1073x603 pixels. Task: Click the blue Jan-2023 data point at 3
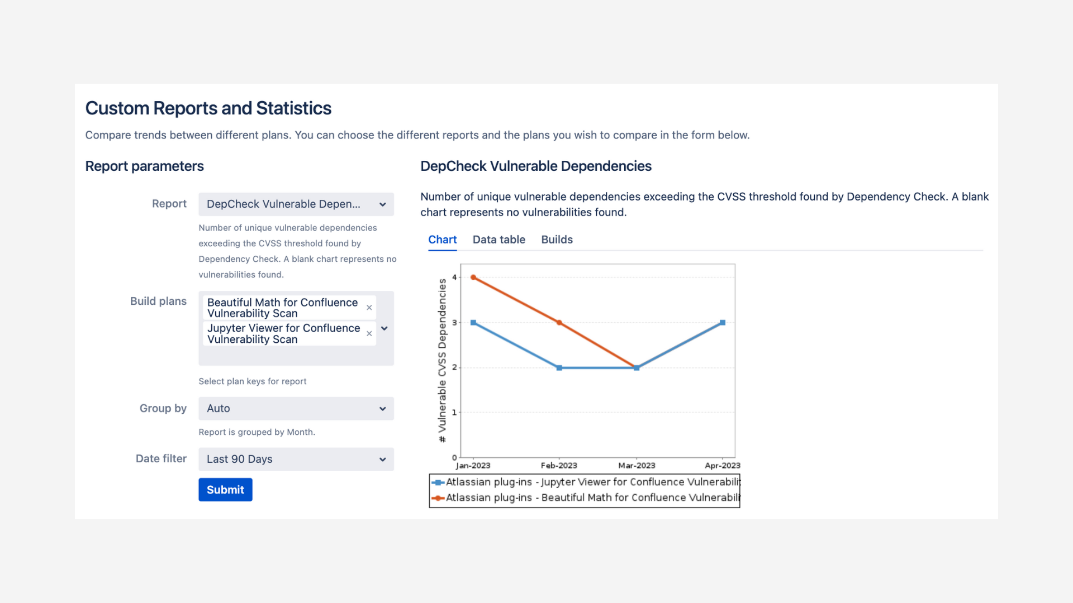click(x=473, y=323)
